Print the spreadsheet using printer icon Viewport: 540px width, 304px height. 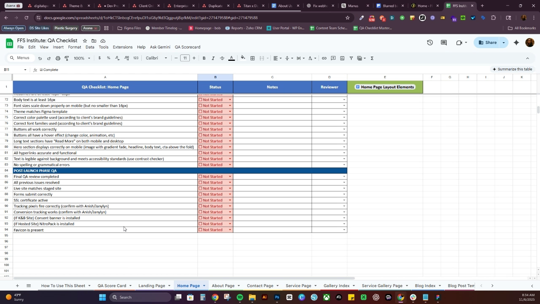click(x=58, y=58)
